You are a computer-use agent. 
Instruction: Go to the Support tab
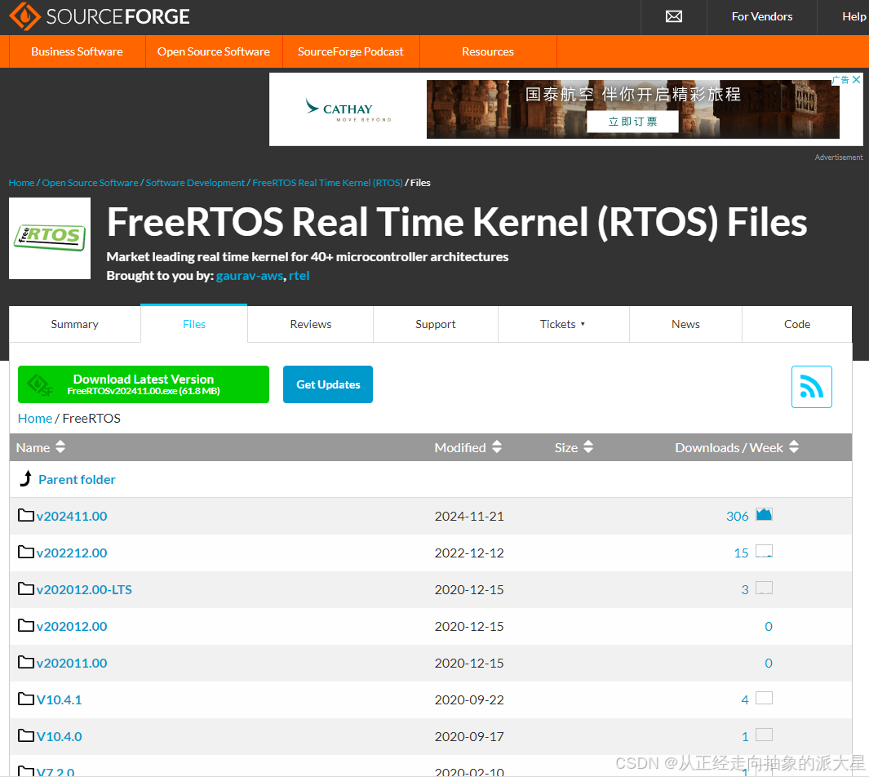pyautogui.click(x=436, y=324)
